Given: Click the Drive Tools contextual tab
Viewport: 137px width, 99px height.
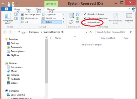Looking at the screenshot, I should click(51, 4).
